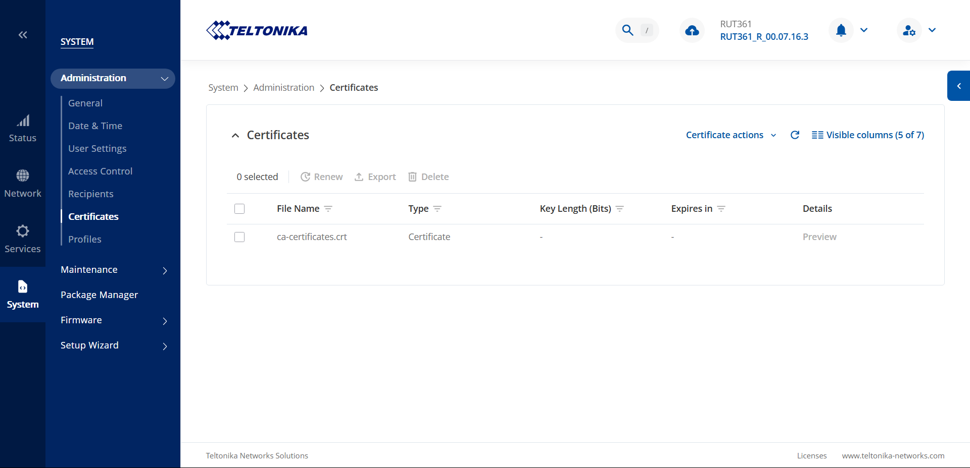Click the cloud firmware update icon
The height and width of the screenshot is (468, 970).
click(x=692, y=31)
